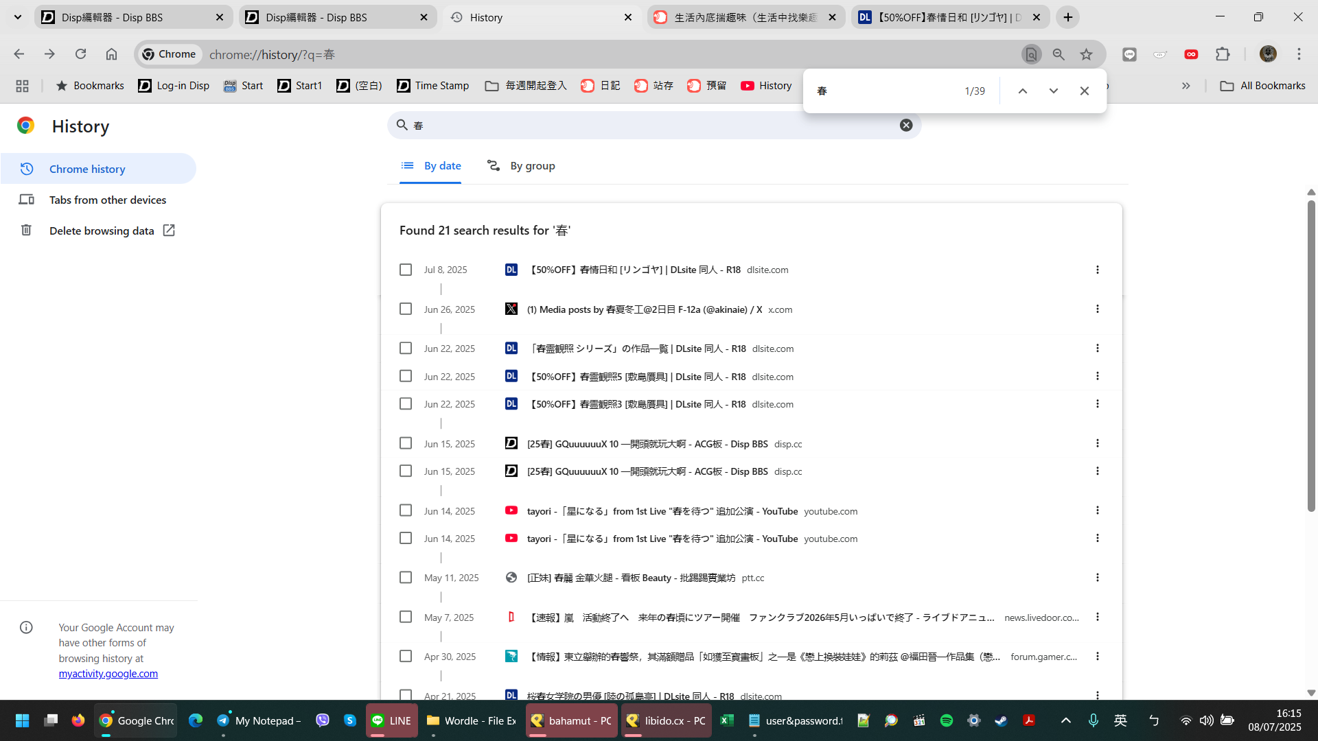Open the apps grid in bookmarks bar
The height and width of the screenshot is (741, 1318).
(x=22, y=86)
